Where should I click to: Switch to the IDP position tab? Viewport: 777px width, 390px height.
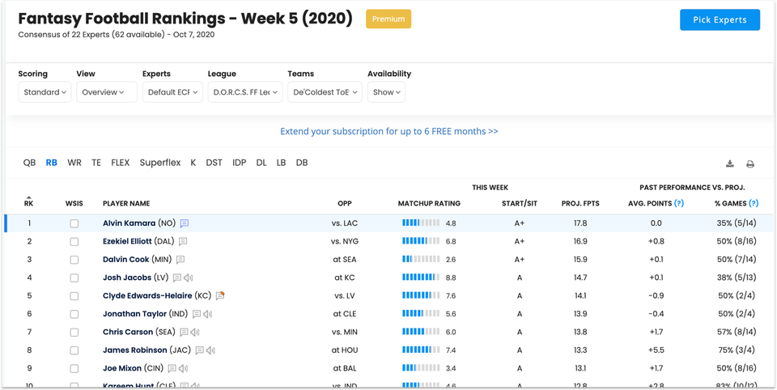click(240, 163)
